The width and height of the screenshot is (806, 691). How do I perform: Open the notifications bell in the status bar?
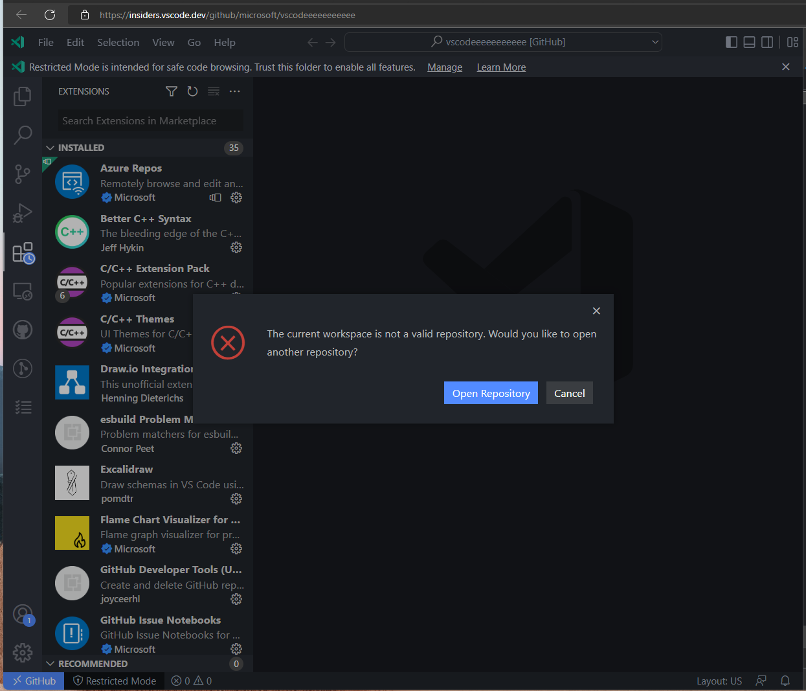tap(785, 681)
